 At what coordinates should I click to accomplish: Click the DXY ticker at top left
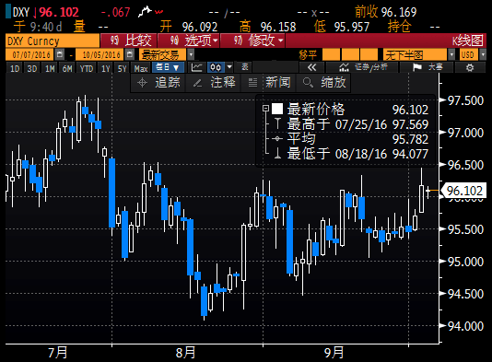[x=21, y=12]
